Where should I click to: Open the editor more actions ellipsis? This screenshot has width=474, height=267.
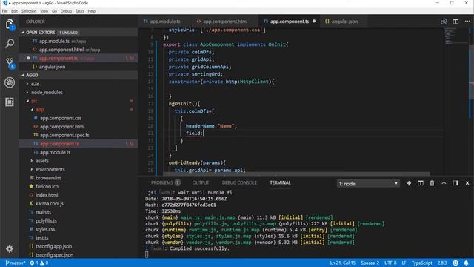point(467,22)
